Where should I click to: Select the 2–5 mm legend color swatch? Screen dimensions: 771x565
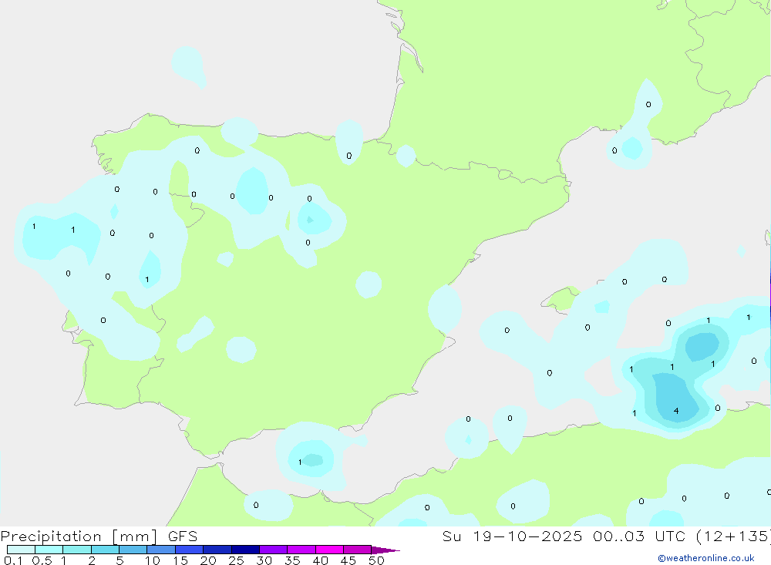point(105,550)
